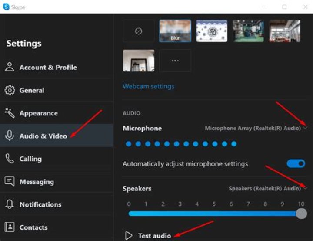Minimize the Skype window

[263, 7]
